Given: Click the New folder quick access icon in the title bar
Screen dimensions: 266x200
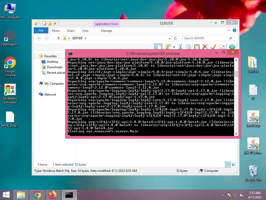Looking at the screenshot, I should (x=50, y=23).
